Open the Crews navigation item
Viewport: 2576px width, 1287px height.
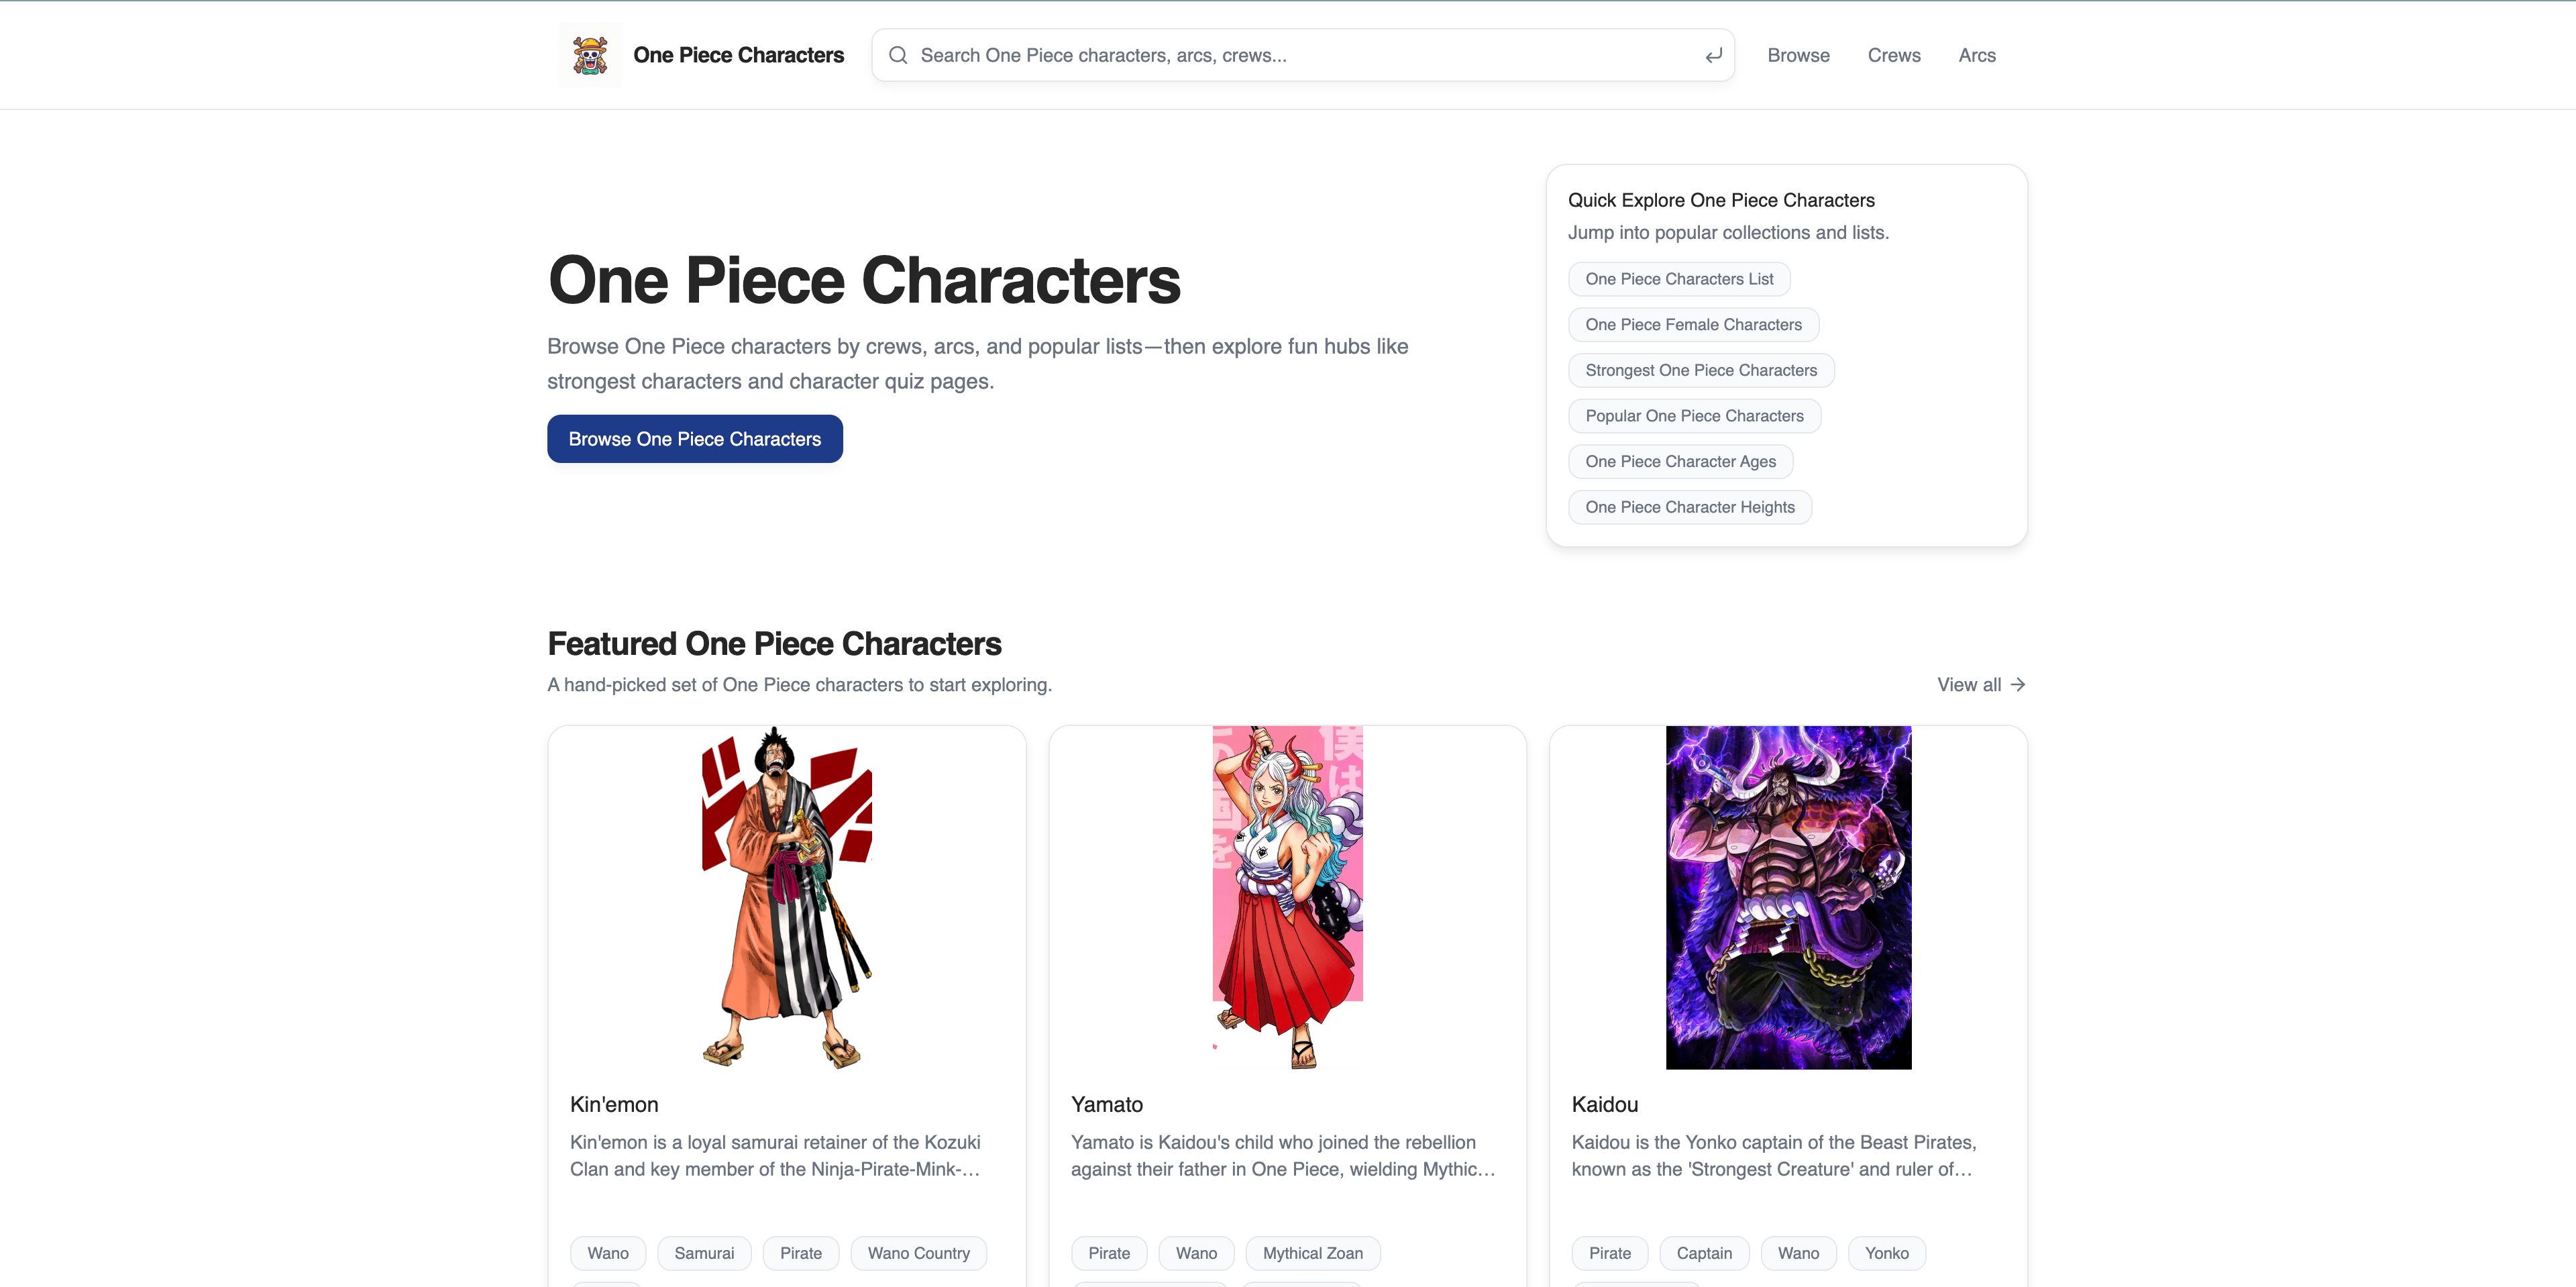pyautogui.click(x=1894, y=55)
